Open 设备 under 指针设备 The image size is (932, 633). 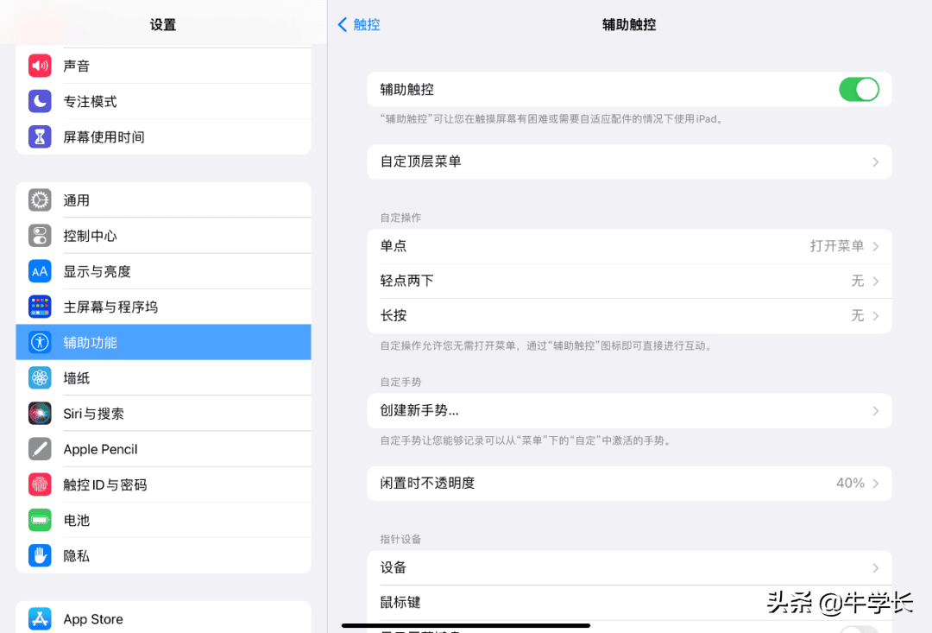pos(629,567)
